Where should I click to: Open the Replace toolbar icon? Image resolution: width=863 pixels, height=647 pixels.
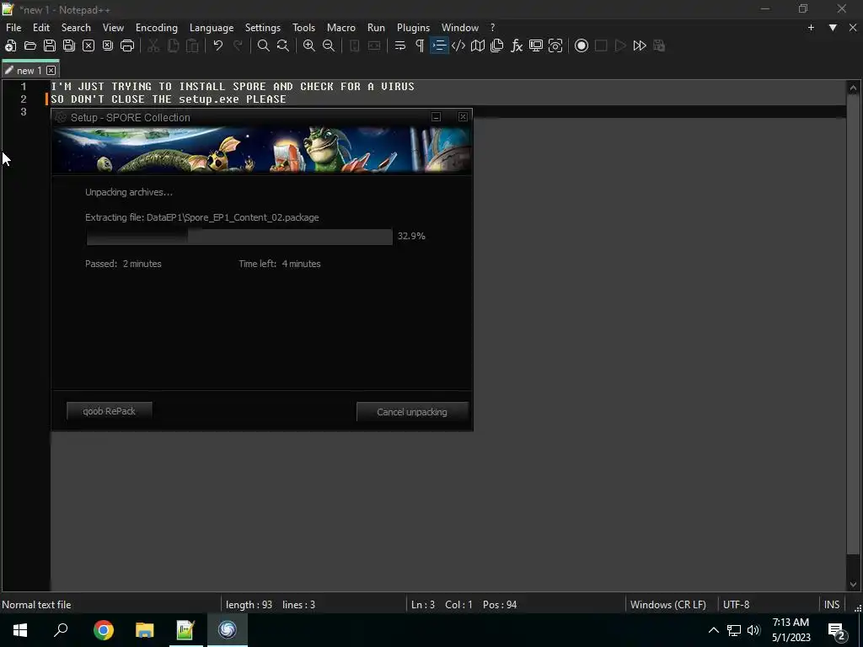click(283, 45)
